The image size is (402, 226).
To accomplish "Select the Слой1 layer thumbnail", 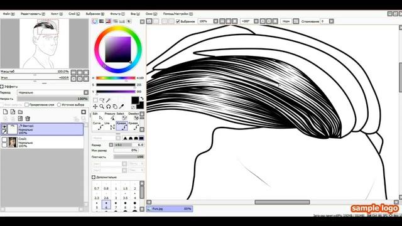I will (x=13, y=143).
